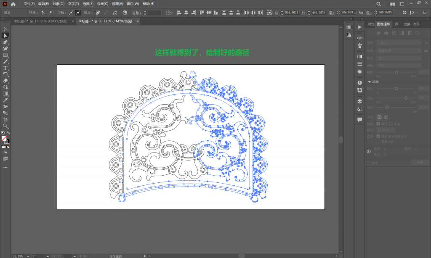The image size is (431, 258).
Task: Collapse the 高级 advanced section
Action: pos(370,82)
